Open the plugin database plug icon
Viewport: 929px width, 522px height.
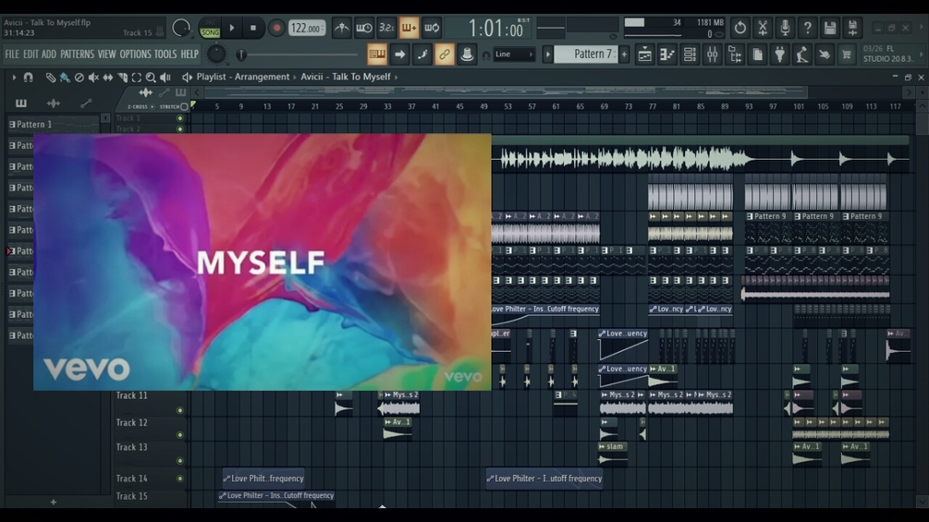[x=779, y=55]
